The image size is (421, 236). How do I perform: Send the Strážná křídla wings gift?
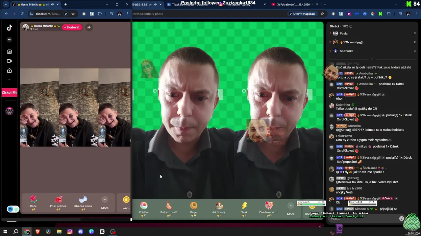tap(83, 203)
